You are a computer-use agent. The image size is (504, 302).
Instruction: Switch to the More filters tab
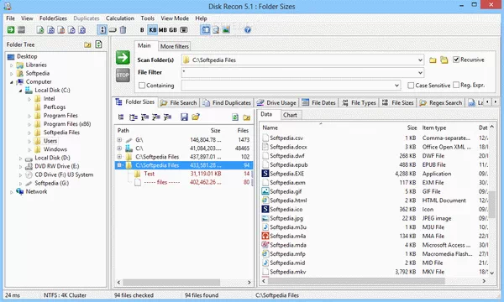pyautogui.click(x=174, y=46)
